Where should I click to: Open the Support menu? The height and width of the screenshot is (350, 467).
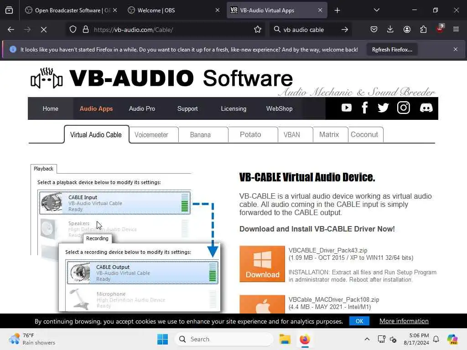(187, 108)
